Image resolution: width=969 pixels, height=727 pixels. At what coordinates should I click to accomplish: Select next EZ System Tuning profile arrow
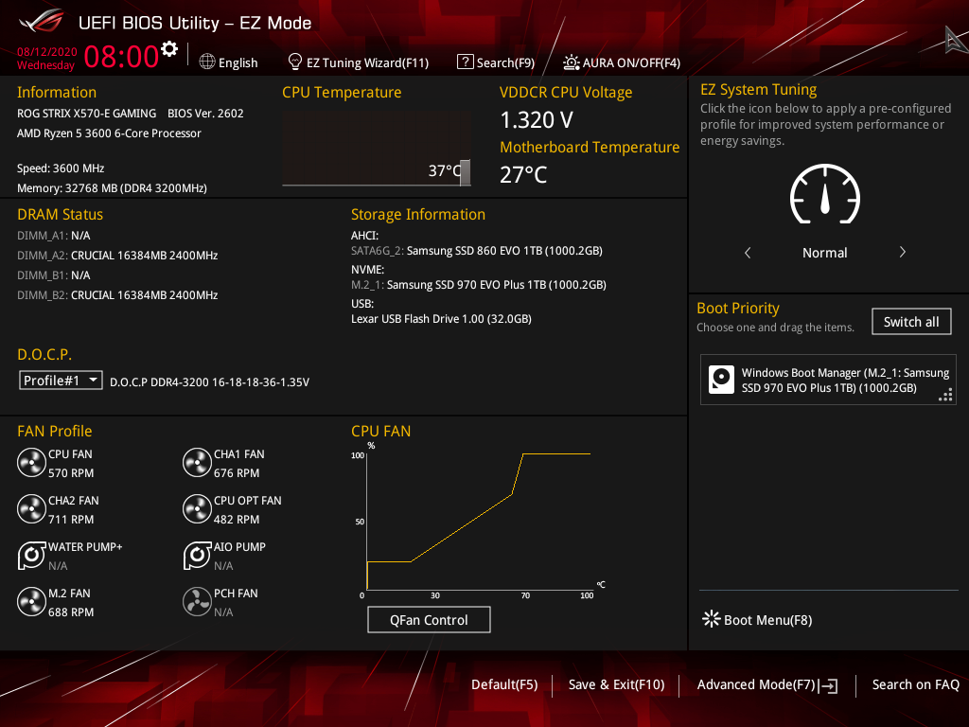pyautogui.click(x=902, y=252)
